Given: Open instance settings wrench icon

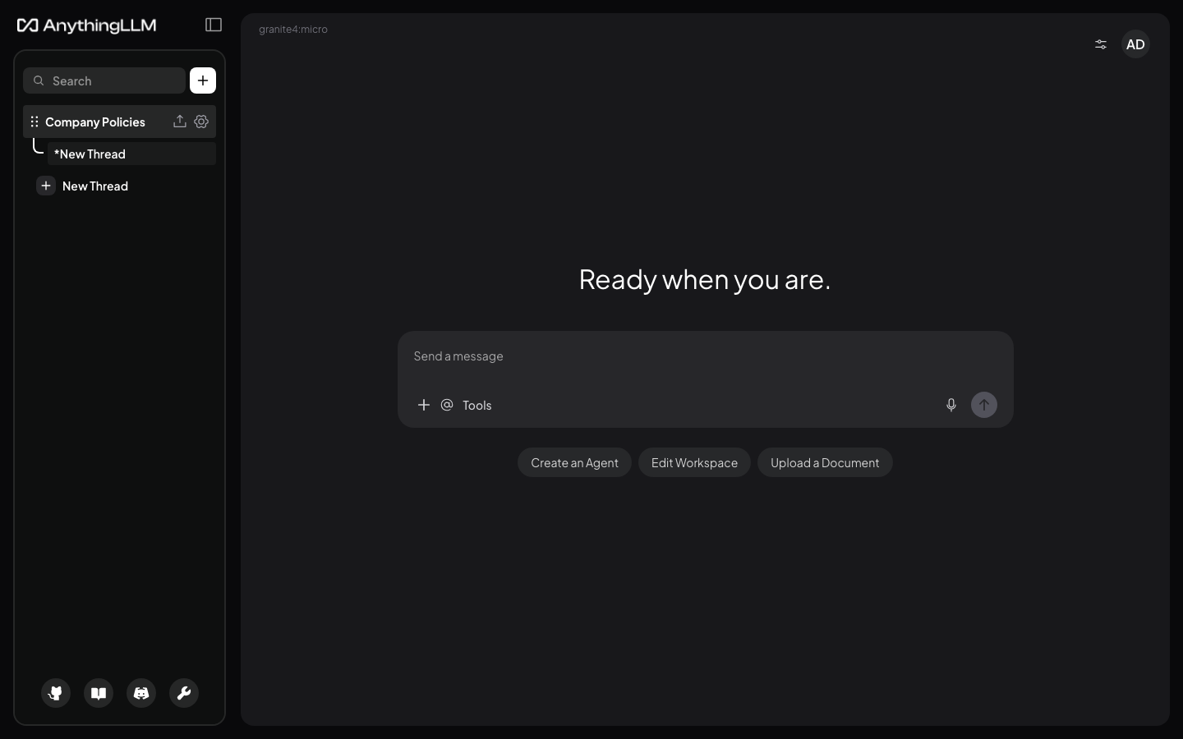Looking at the screenshot, I should pos(184,693).
